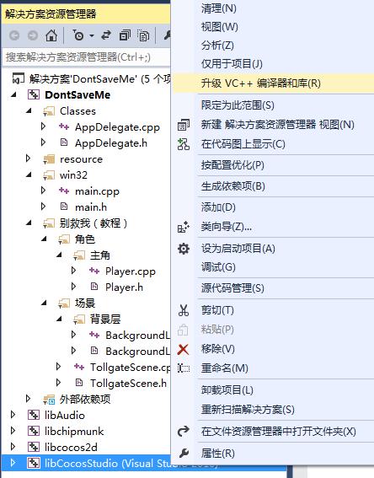The width and height of the screenshot is (374, 478).
Task: Choose 升级 VC++ 编译器和库(R)
Action: click(x=260, y=83)
